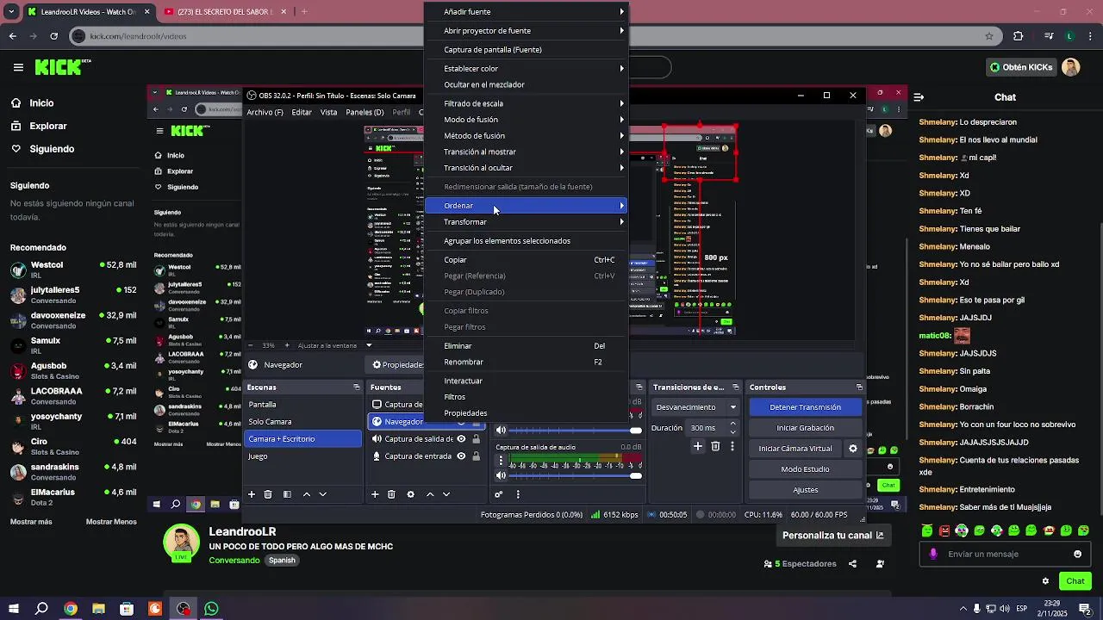Open Kick hamburger sidebar menu
The height and width of the screenshot is (620, 1103).
pos(18,67)
